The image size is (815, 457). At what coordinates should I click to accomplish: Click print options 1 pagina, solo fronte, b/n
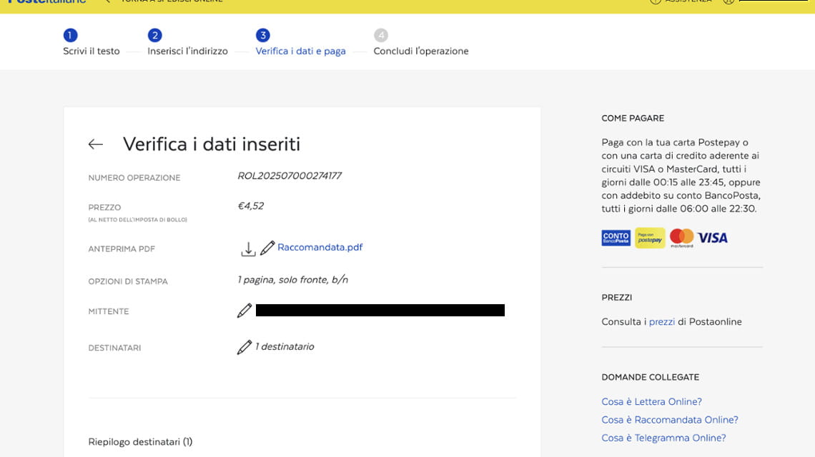(x=292, y=280)
